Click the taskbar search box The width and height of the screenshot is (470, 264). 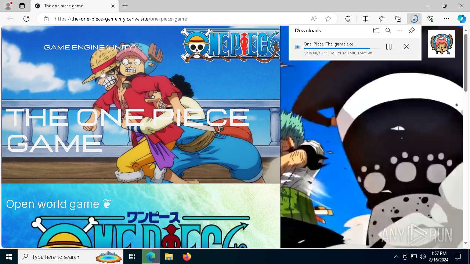click(x=70, y=257)
